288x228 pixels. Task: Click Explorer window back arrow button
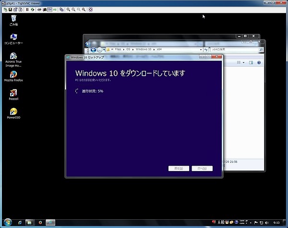click(x=93, y=49)
